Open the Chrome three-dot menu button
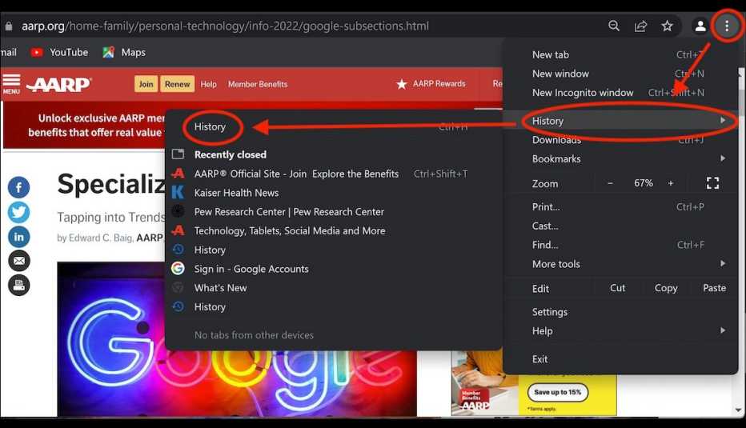 (727, 26)
